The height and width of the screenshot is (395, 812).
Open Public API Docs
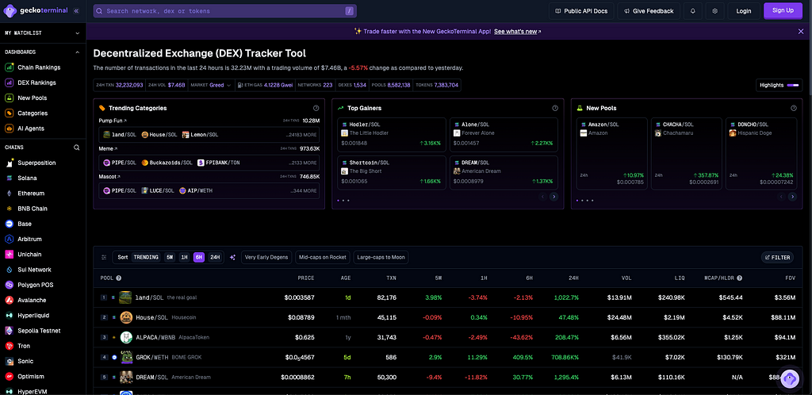click(x=581, y=11)
